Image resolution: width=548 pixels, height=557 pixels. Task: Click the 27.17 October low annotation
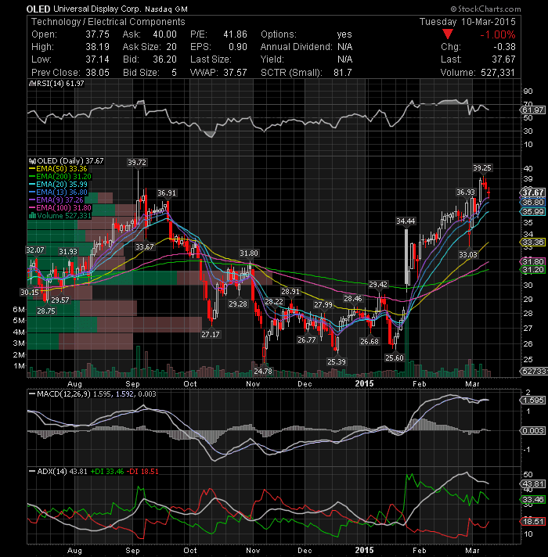[x=211, y=334]
